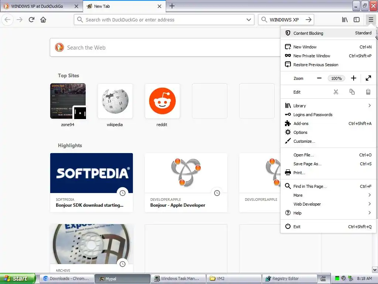The image size is (378, 284).
Task: Open VM2 folder from taskbar
Action: [x=234, y=278]
